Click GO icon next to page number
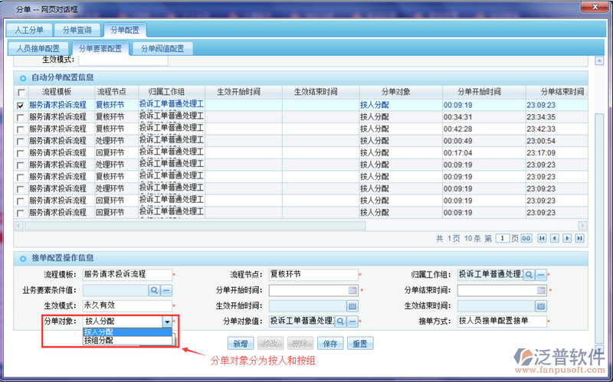This screenshot has height=382, width=613. (526, 238)
